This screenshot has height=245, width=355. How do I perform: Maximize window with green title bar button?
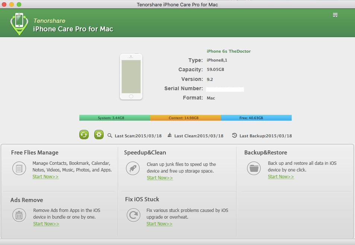tap(19, 4)
